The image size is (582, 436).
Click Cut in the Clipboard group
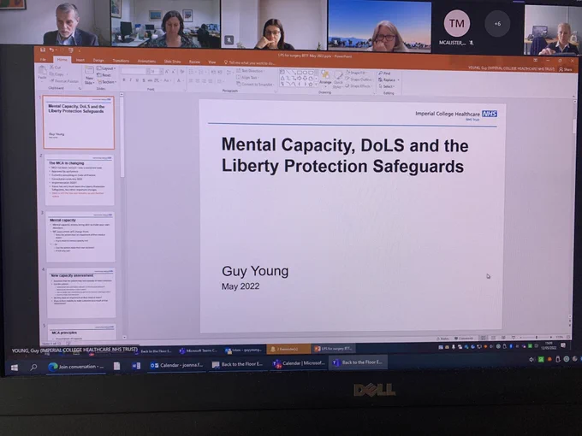(x=56, y=68)
